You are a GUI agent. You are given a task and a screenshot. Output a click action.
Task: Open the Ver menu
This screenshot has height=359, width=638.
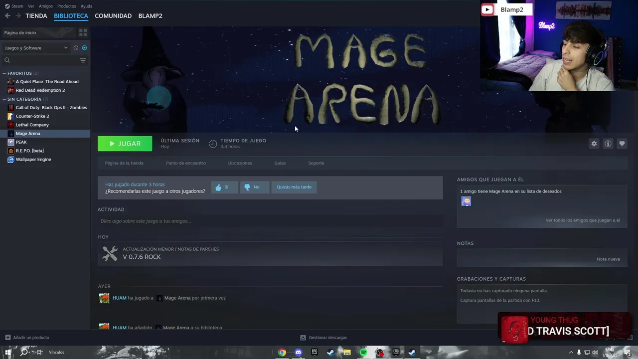point(31,6)
